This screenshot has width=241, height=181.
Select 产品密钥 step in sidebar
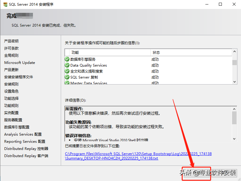click(11, 41)
